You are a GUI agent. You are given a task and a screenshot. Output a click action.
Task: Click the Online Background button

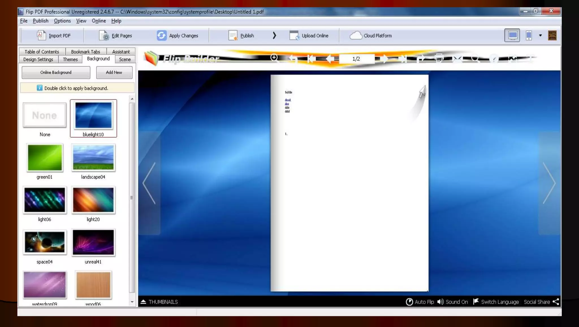coord(56,72)
